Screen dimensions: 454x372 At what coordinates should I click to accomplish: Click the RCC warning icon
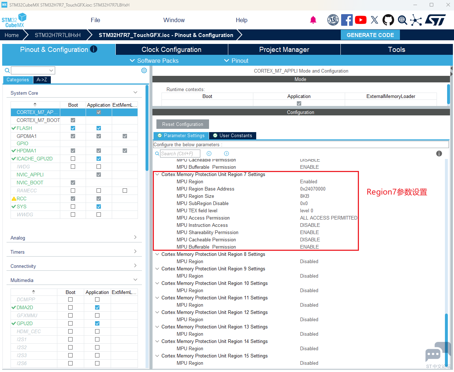(14, 199)
